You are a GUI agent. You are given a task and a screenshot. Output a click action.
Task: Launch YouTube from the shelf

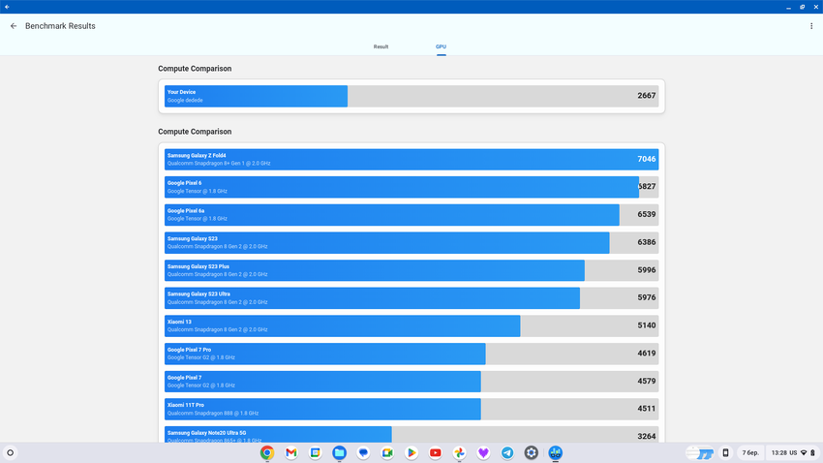436,452
